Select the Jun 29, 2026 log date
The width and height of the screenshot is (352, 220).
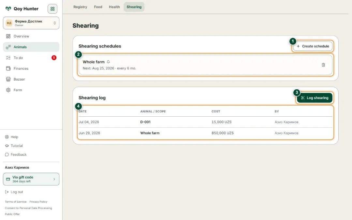[89, 133]
